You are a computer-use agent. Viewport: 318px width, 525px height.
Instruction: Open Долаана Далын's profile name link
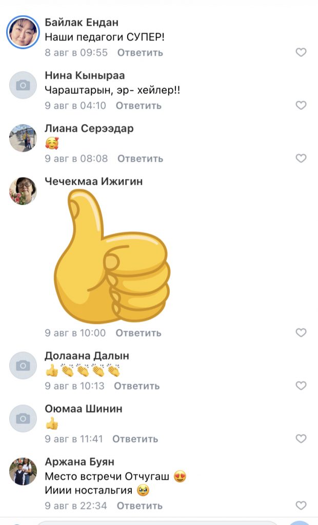[x=87, y=356]
